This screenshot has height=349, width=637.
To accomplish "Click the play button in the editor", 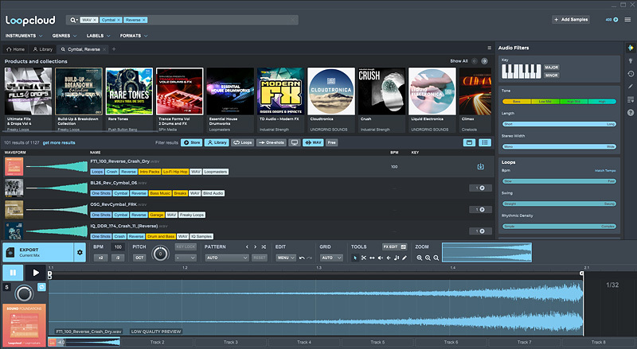I will pyautogui.click(x=37, y=272).
